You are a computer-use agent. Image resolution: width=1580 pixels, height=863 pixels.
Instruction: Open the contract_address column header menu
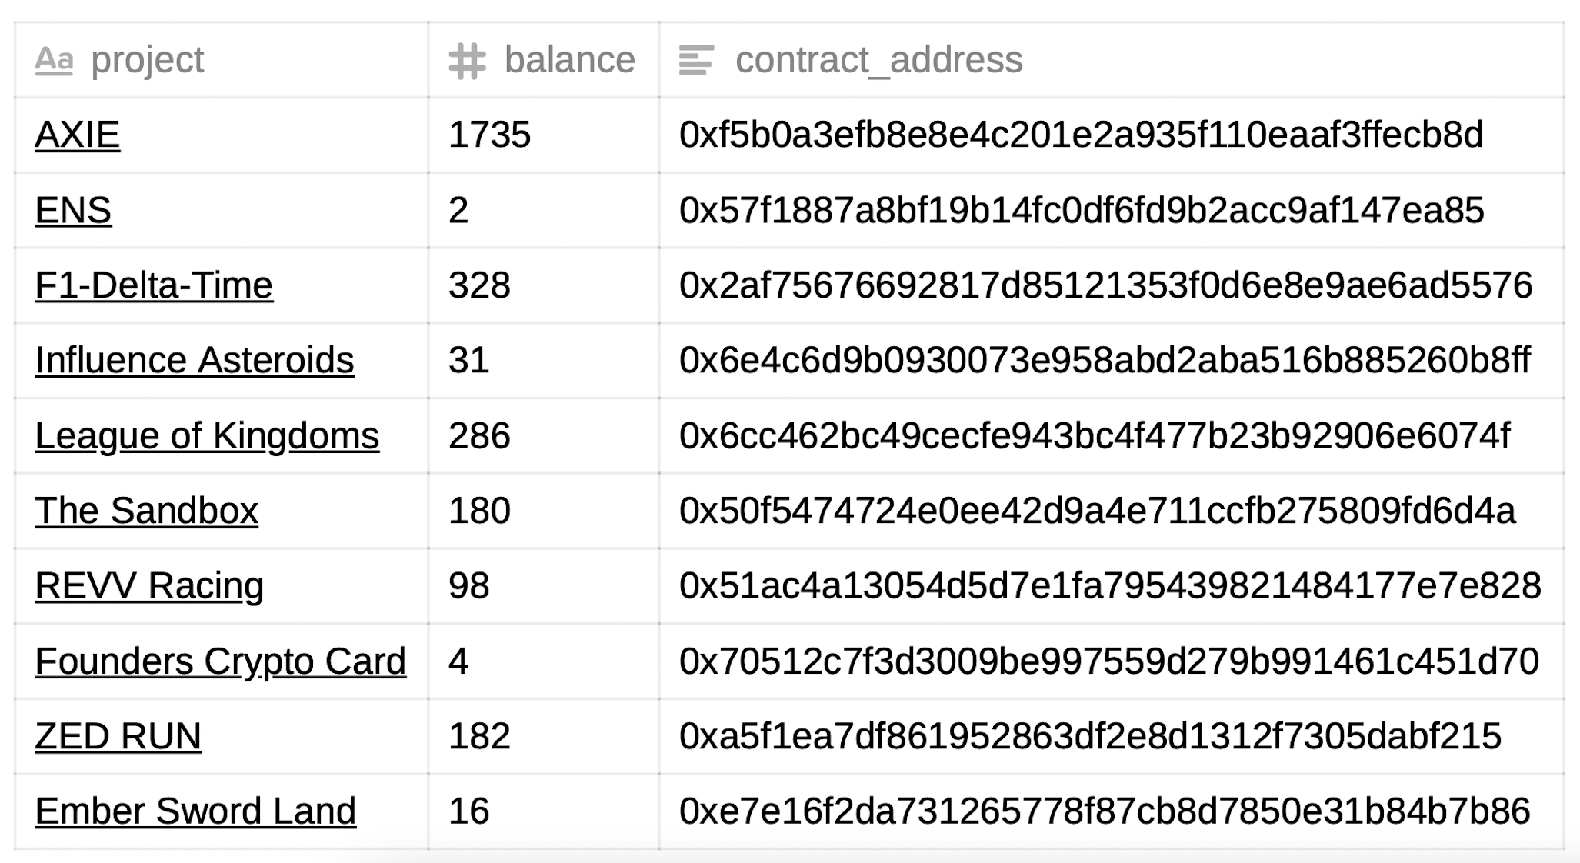(1112, 60)
